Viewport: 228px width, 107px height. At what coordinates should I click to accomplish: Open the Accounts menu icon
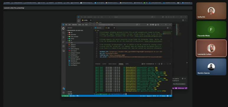pos(63,88)
